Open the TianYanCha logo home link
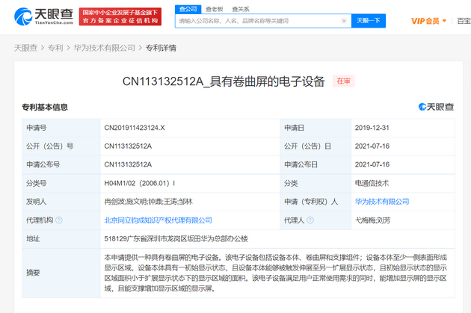 tap(44, 16)
